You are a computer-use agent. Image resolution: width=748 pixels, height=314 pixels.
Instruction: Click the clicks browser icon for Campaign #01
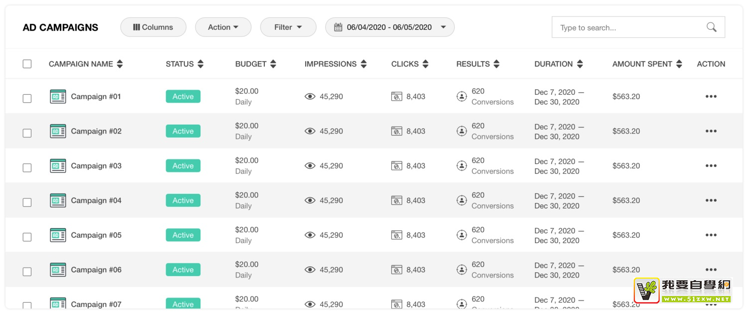(x=397, y=97)
